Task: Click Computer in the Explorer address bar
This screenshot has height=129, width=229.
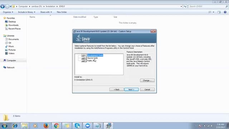Action: click(23, 6)
